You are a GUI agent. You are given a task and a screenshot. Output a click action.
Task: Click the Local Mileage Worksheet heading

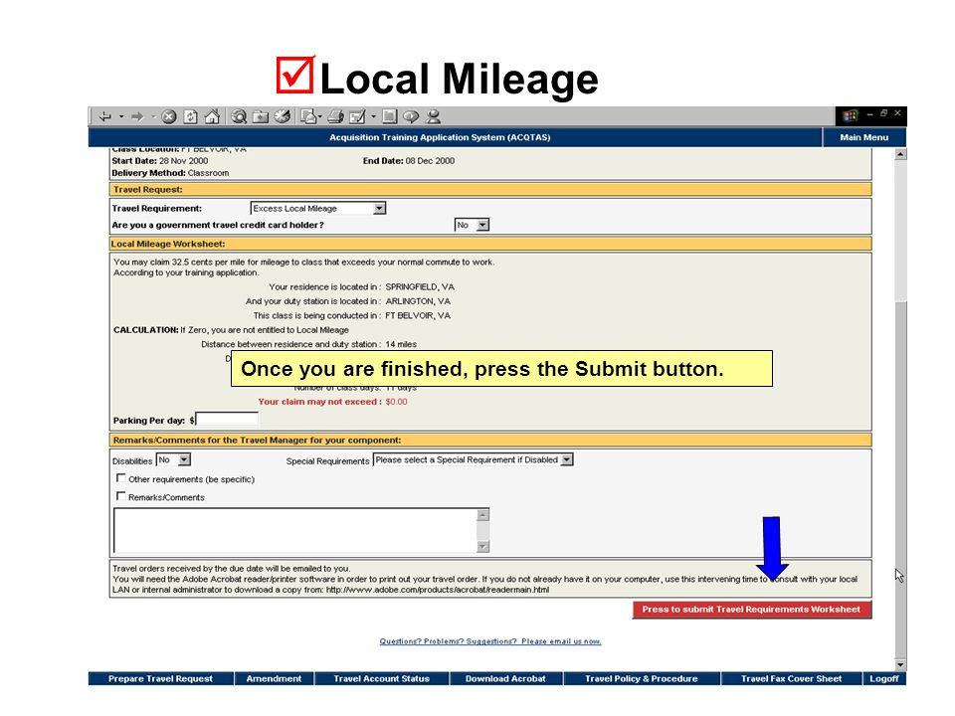pyautogui.click(x=168, y=245)
